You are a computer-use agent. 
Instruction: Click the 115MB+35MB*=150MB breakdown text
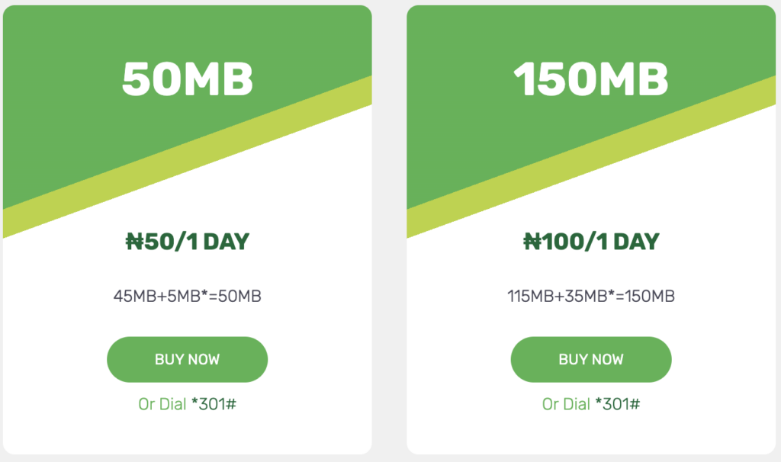click(x=591, y=297)
